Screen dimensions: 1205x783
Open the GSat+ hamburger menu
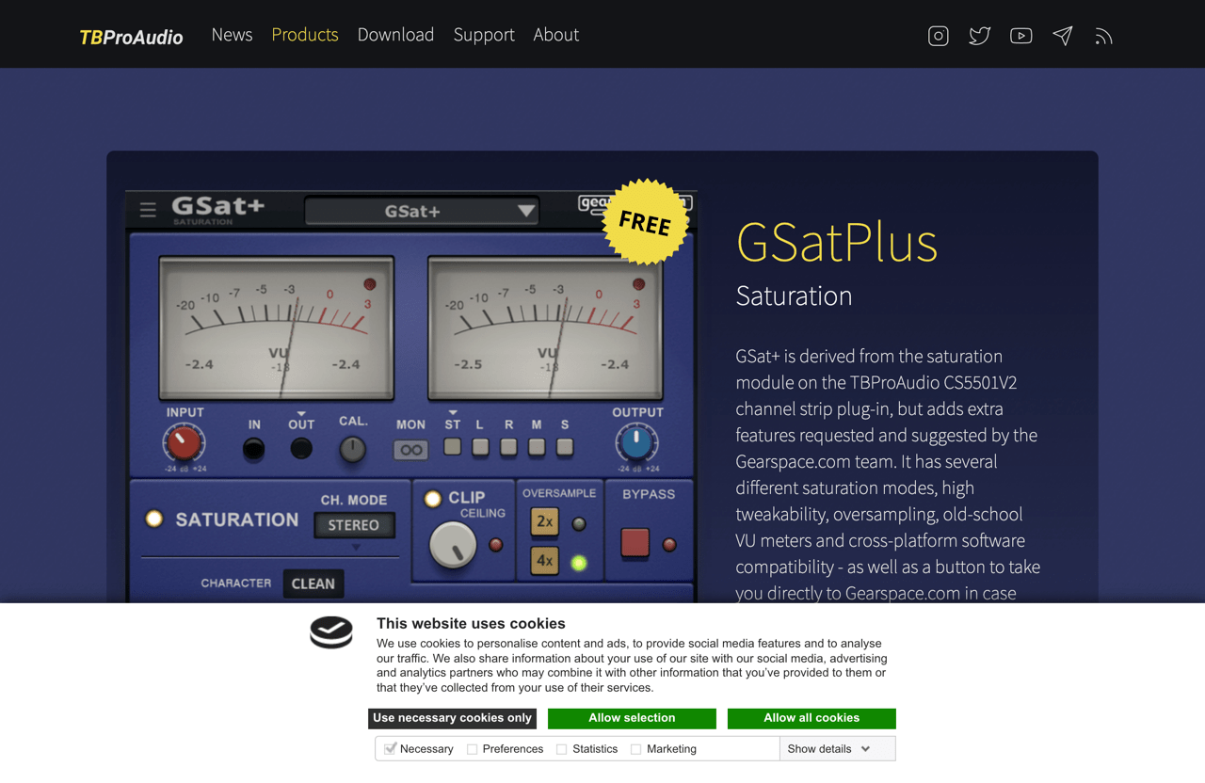[x=148, y=210]
